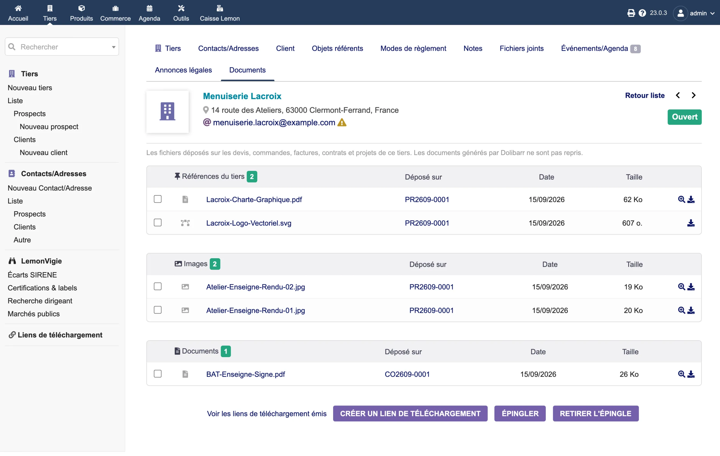Select the Atelier-Enseigne-Rendu-01.jpg checkbox
The height and width of the screenshot is (456, 720).
pyautogui.click(x=158, y=310)
